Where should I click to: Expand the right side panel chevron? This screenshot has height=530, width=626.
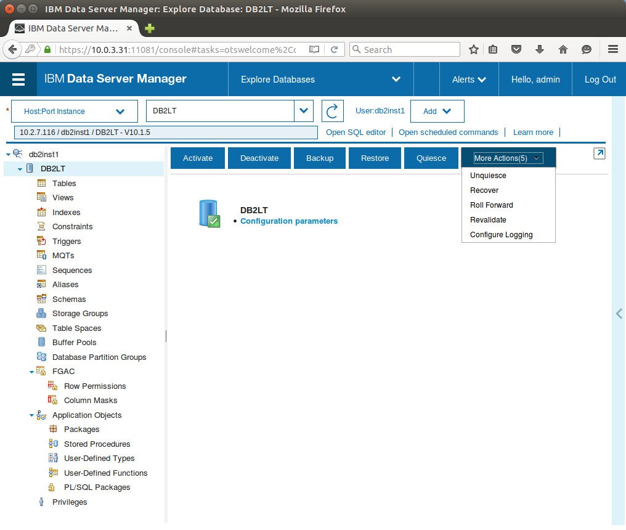619,314
